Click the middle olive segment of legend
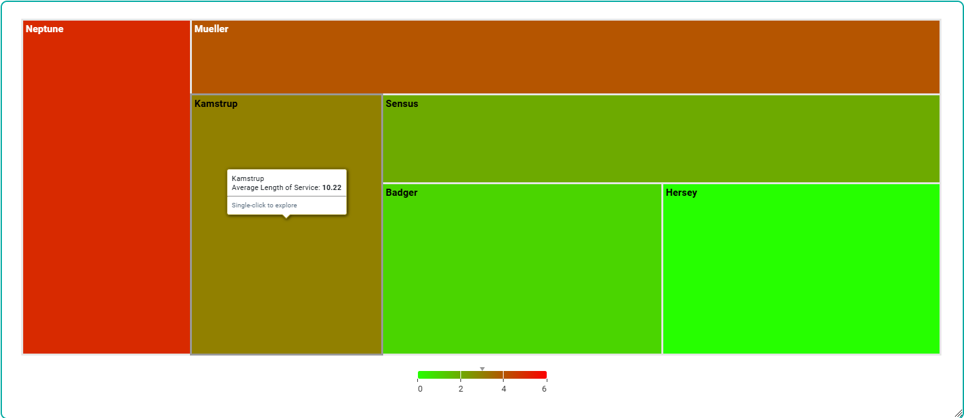The image size is (964, 418). tap(482, 375)
